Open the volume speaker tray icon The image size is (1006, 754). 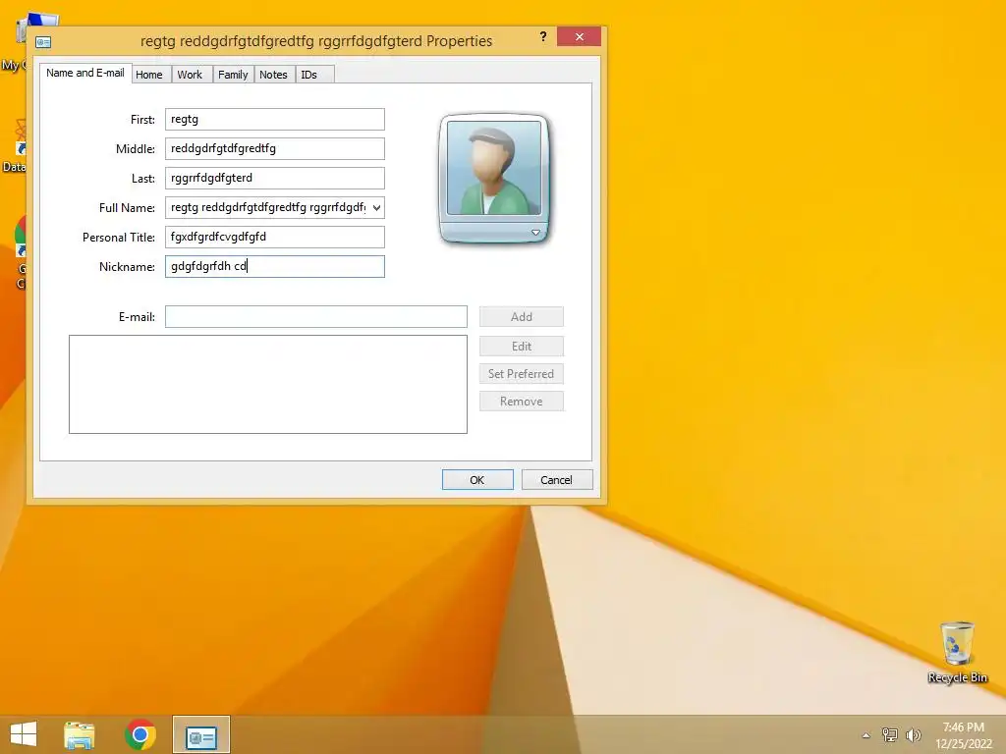tap(913, 734)
